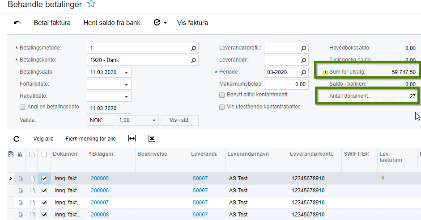This screenshot has height=220, width=421.
Task: Enable Benytt alltid kontantrabatt checkbox
Action: click(x=222, y=95)
